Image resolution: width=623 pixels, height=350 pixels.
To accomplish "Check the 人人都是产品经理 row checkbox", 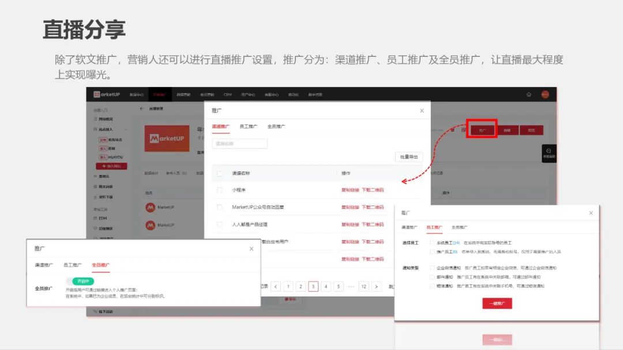I will pyautogui.click(x=219, y=225).
